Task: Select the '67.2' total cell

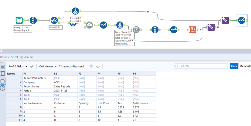Action: [144, 116]
